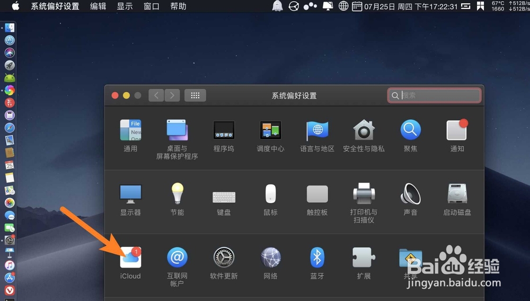Screen dimensions: 530x301
Task: Open 调度中心 (Mission Control) pane
Action: coord(270,130)
